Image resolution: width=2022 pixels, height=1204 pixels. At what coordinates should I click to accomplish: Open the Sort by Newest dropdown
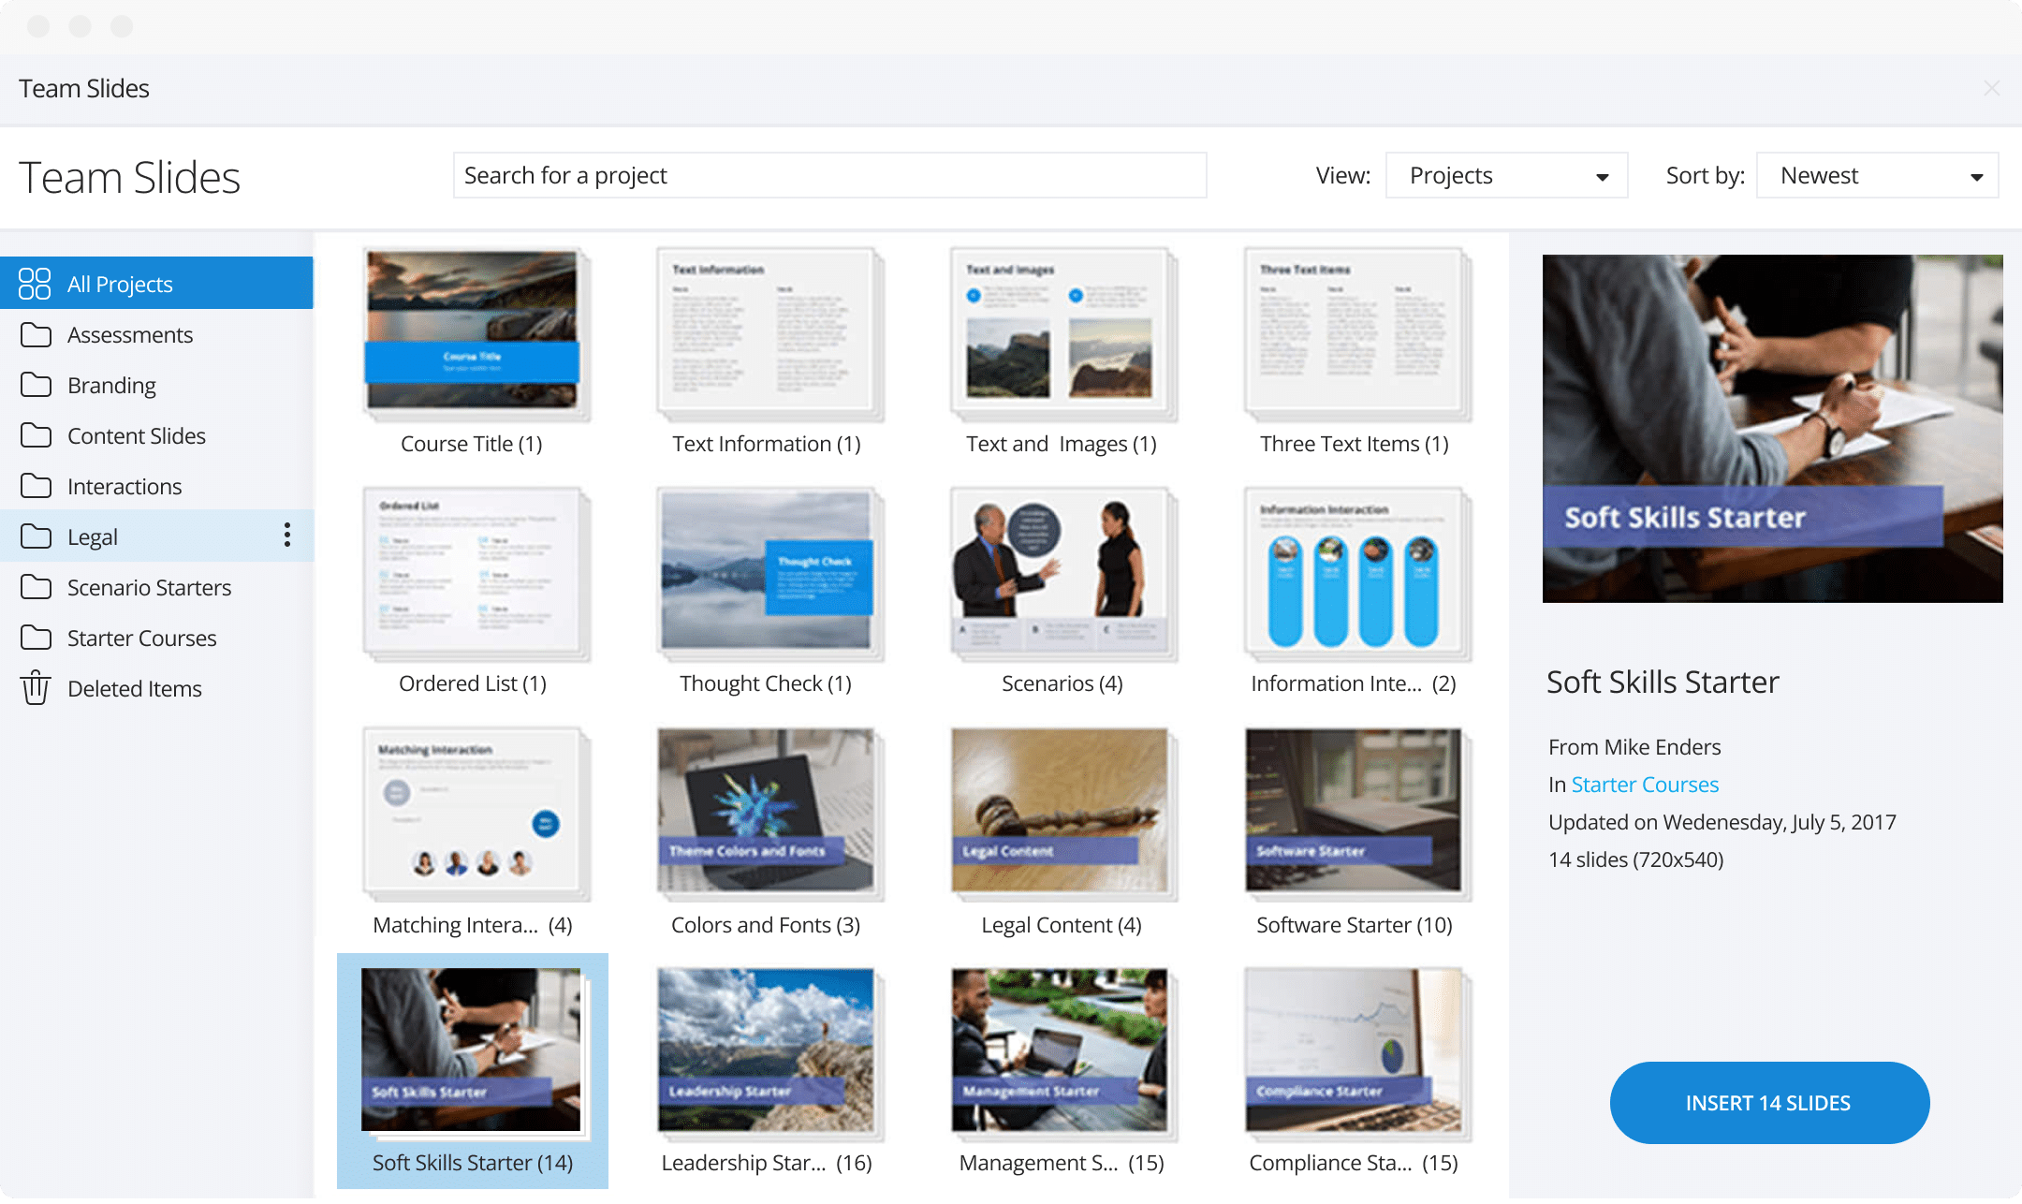coord(1876,175)
